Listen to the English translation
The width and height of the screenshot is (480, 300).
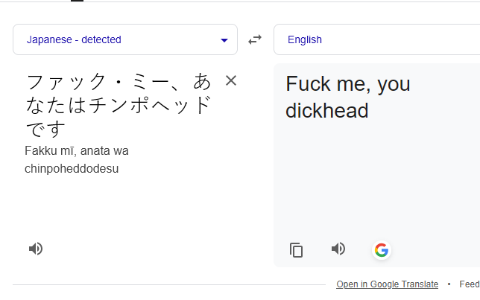point(338,249)
